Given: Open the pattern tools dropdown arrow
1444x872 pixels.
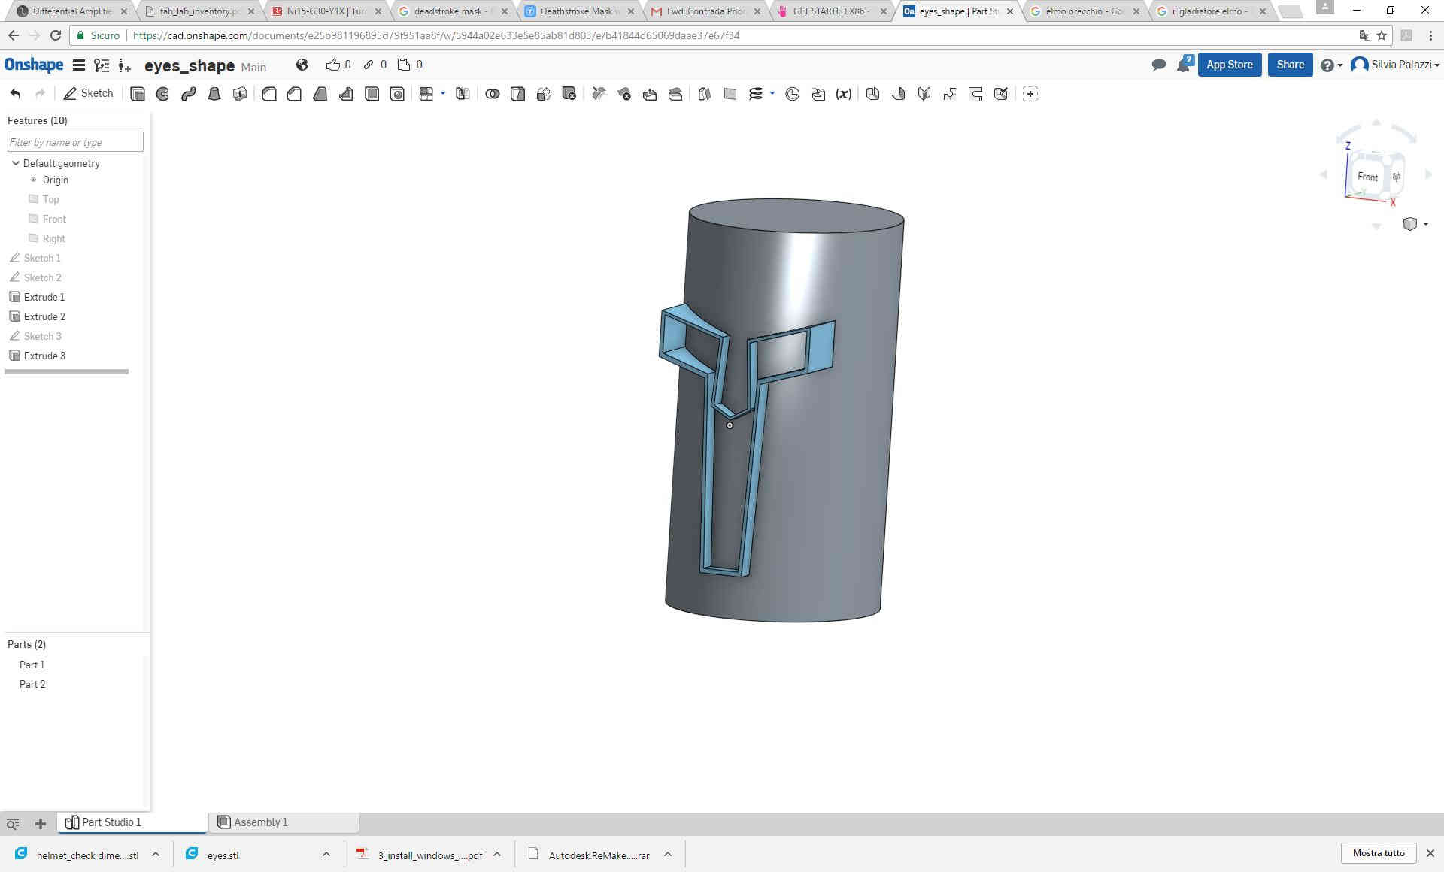Looking at the screenshot, I should (443, 93).
